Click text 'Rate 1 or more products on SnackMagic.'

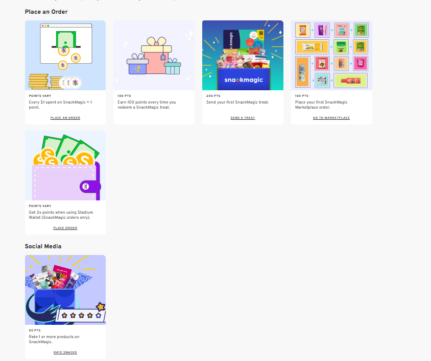54,339
